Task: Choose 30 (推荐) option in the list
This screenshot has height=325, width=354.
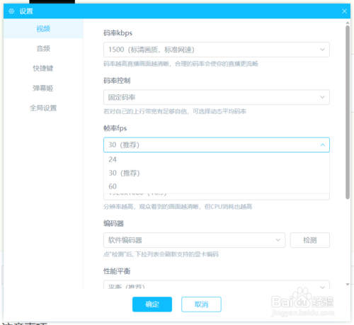Action: 217,173
